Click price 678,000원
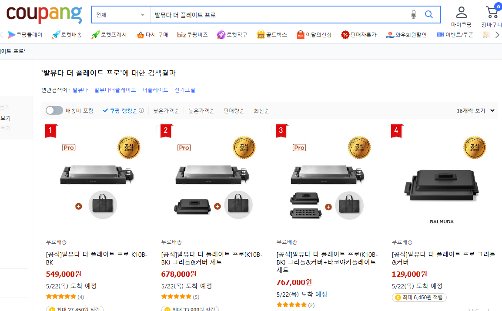 [179, 274]
